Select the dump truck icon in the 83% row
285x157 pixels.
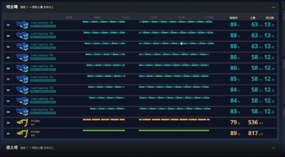tap(22, 112)
